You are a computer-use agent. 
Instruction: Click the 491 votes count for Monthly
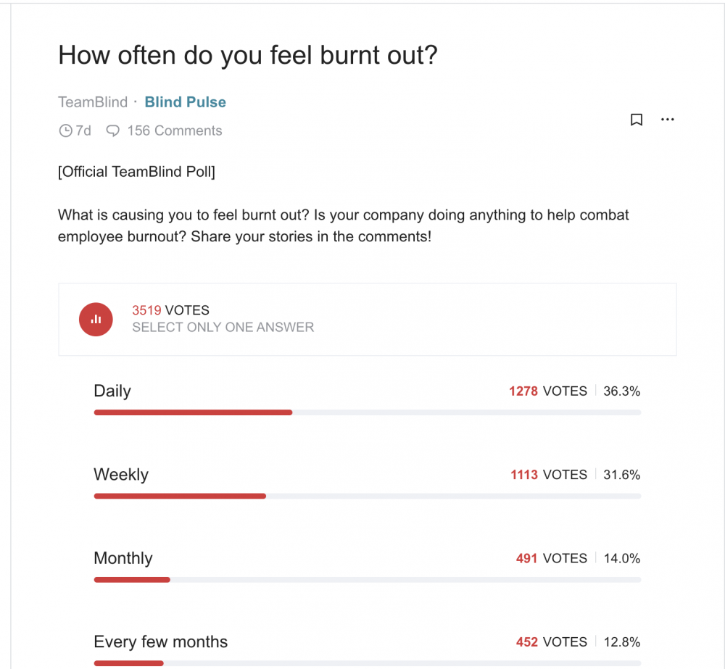(552, 559)
